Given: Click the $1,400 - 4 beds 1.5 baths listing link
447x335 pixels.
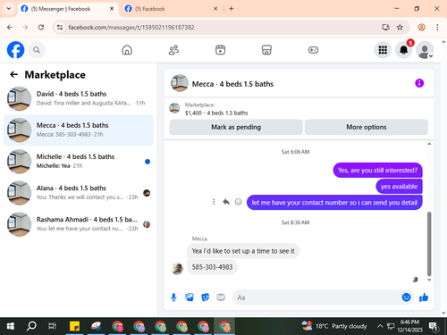Looking at the screenshot, I should click(x=216, y=113).
